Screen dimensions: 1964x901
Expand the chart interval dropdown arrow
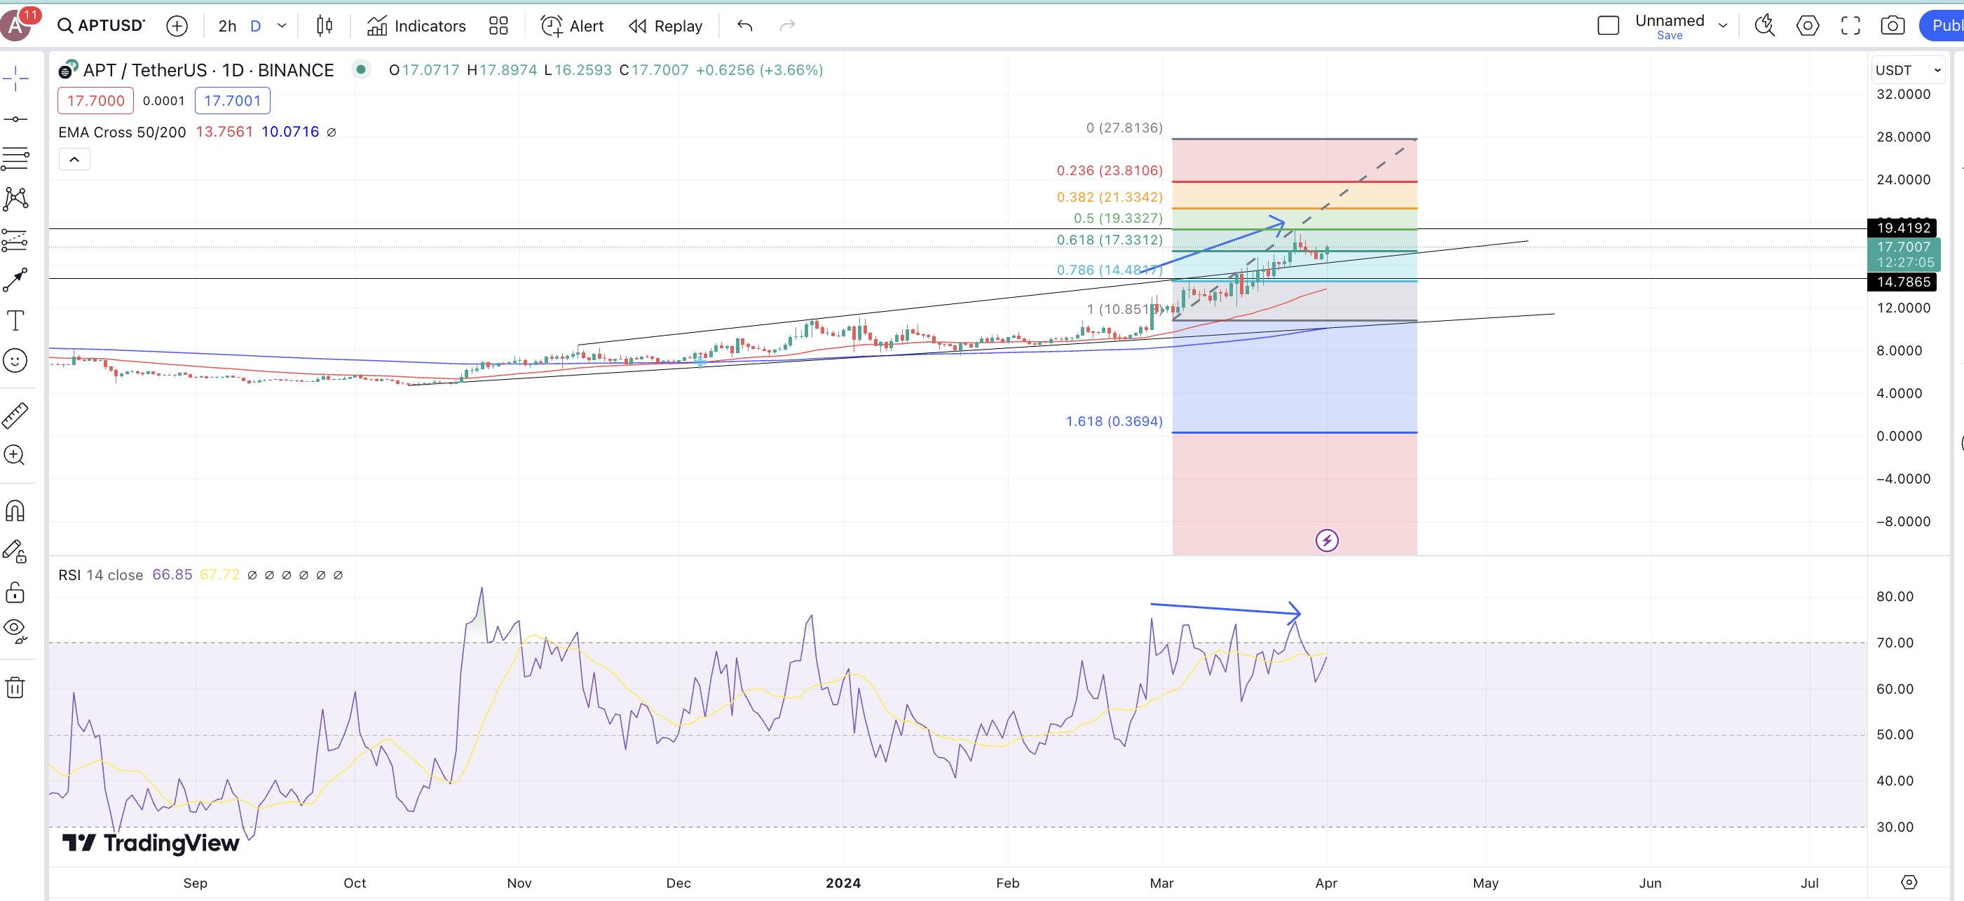click(282, 26)
